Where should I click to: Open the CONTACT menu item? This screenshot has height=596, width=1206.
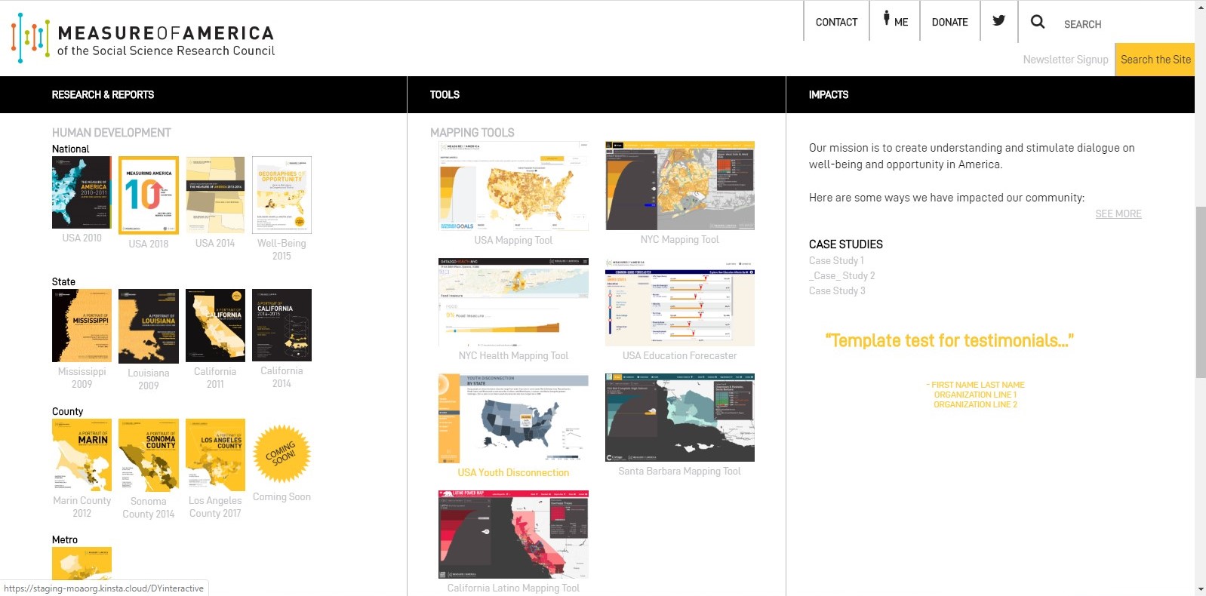tap(836, 22)
